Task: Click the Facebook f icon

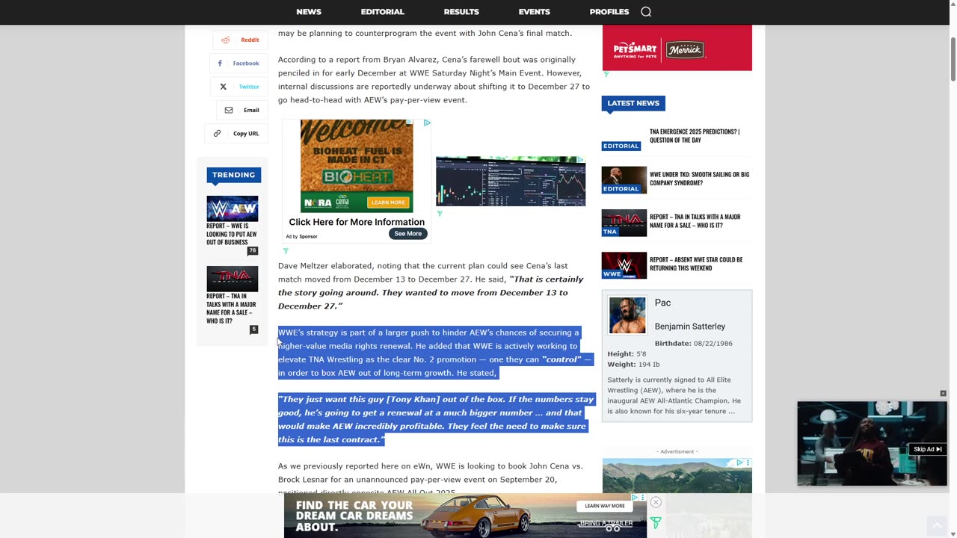Action: tap(220, 64)
